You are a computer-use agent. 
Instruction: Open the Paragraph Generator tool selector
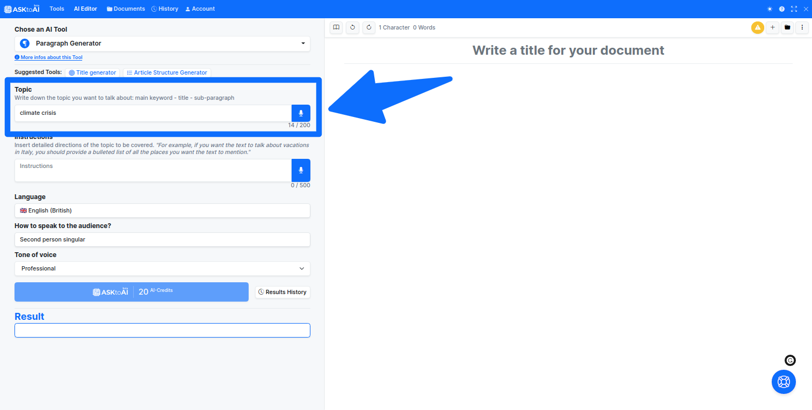162,43
